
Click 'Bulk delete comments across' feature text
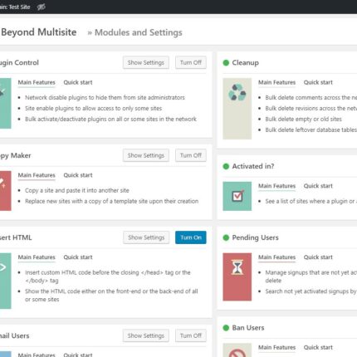(311, 98)
